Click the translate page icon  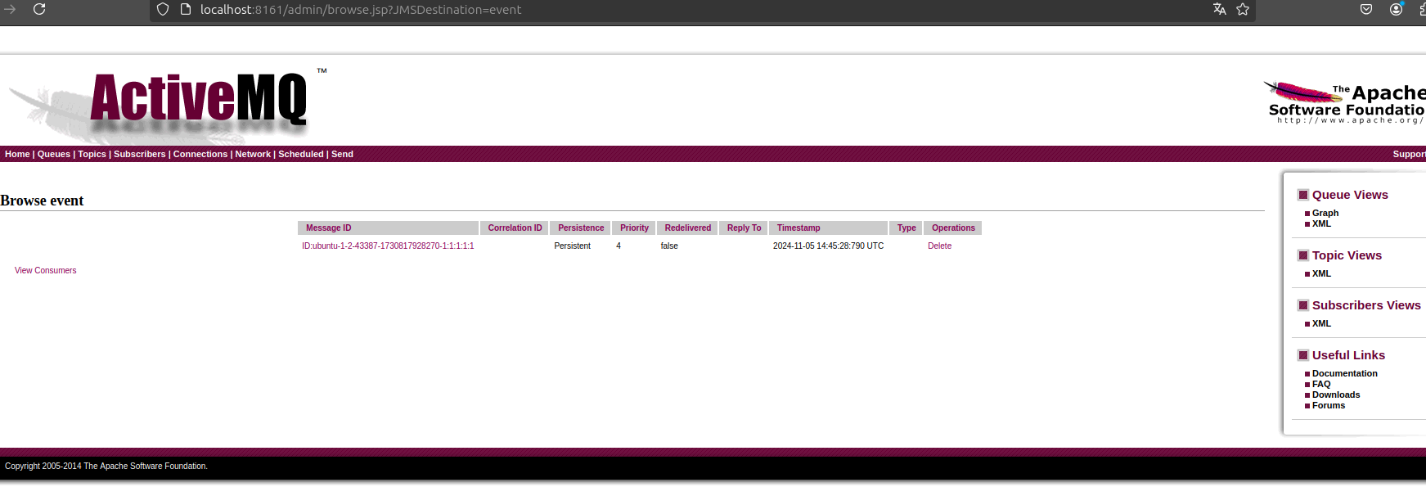[x=1219, y=9]
